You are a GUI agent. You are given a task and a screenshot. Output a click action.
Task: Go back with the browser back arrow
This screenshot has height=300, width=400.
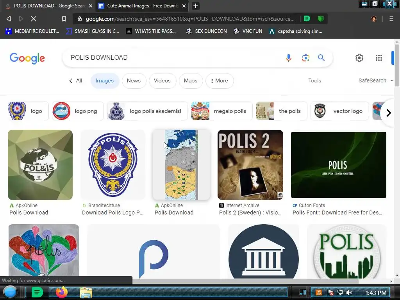tap(9, 19)
